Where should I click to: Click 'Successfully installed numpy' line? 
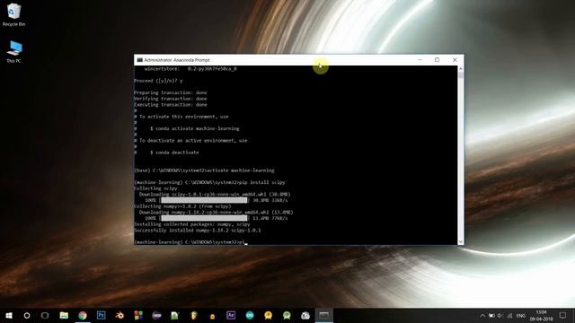click(198, 231)
